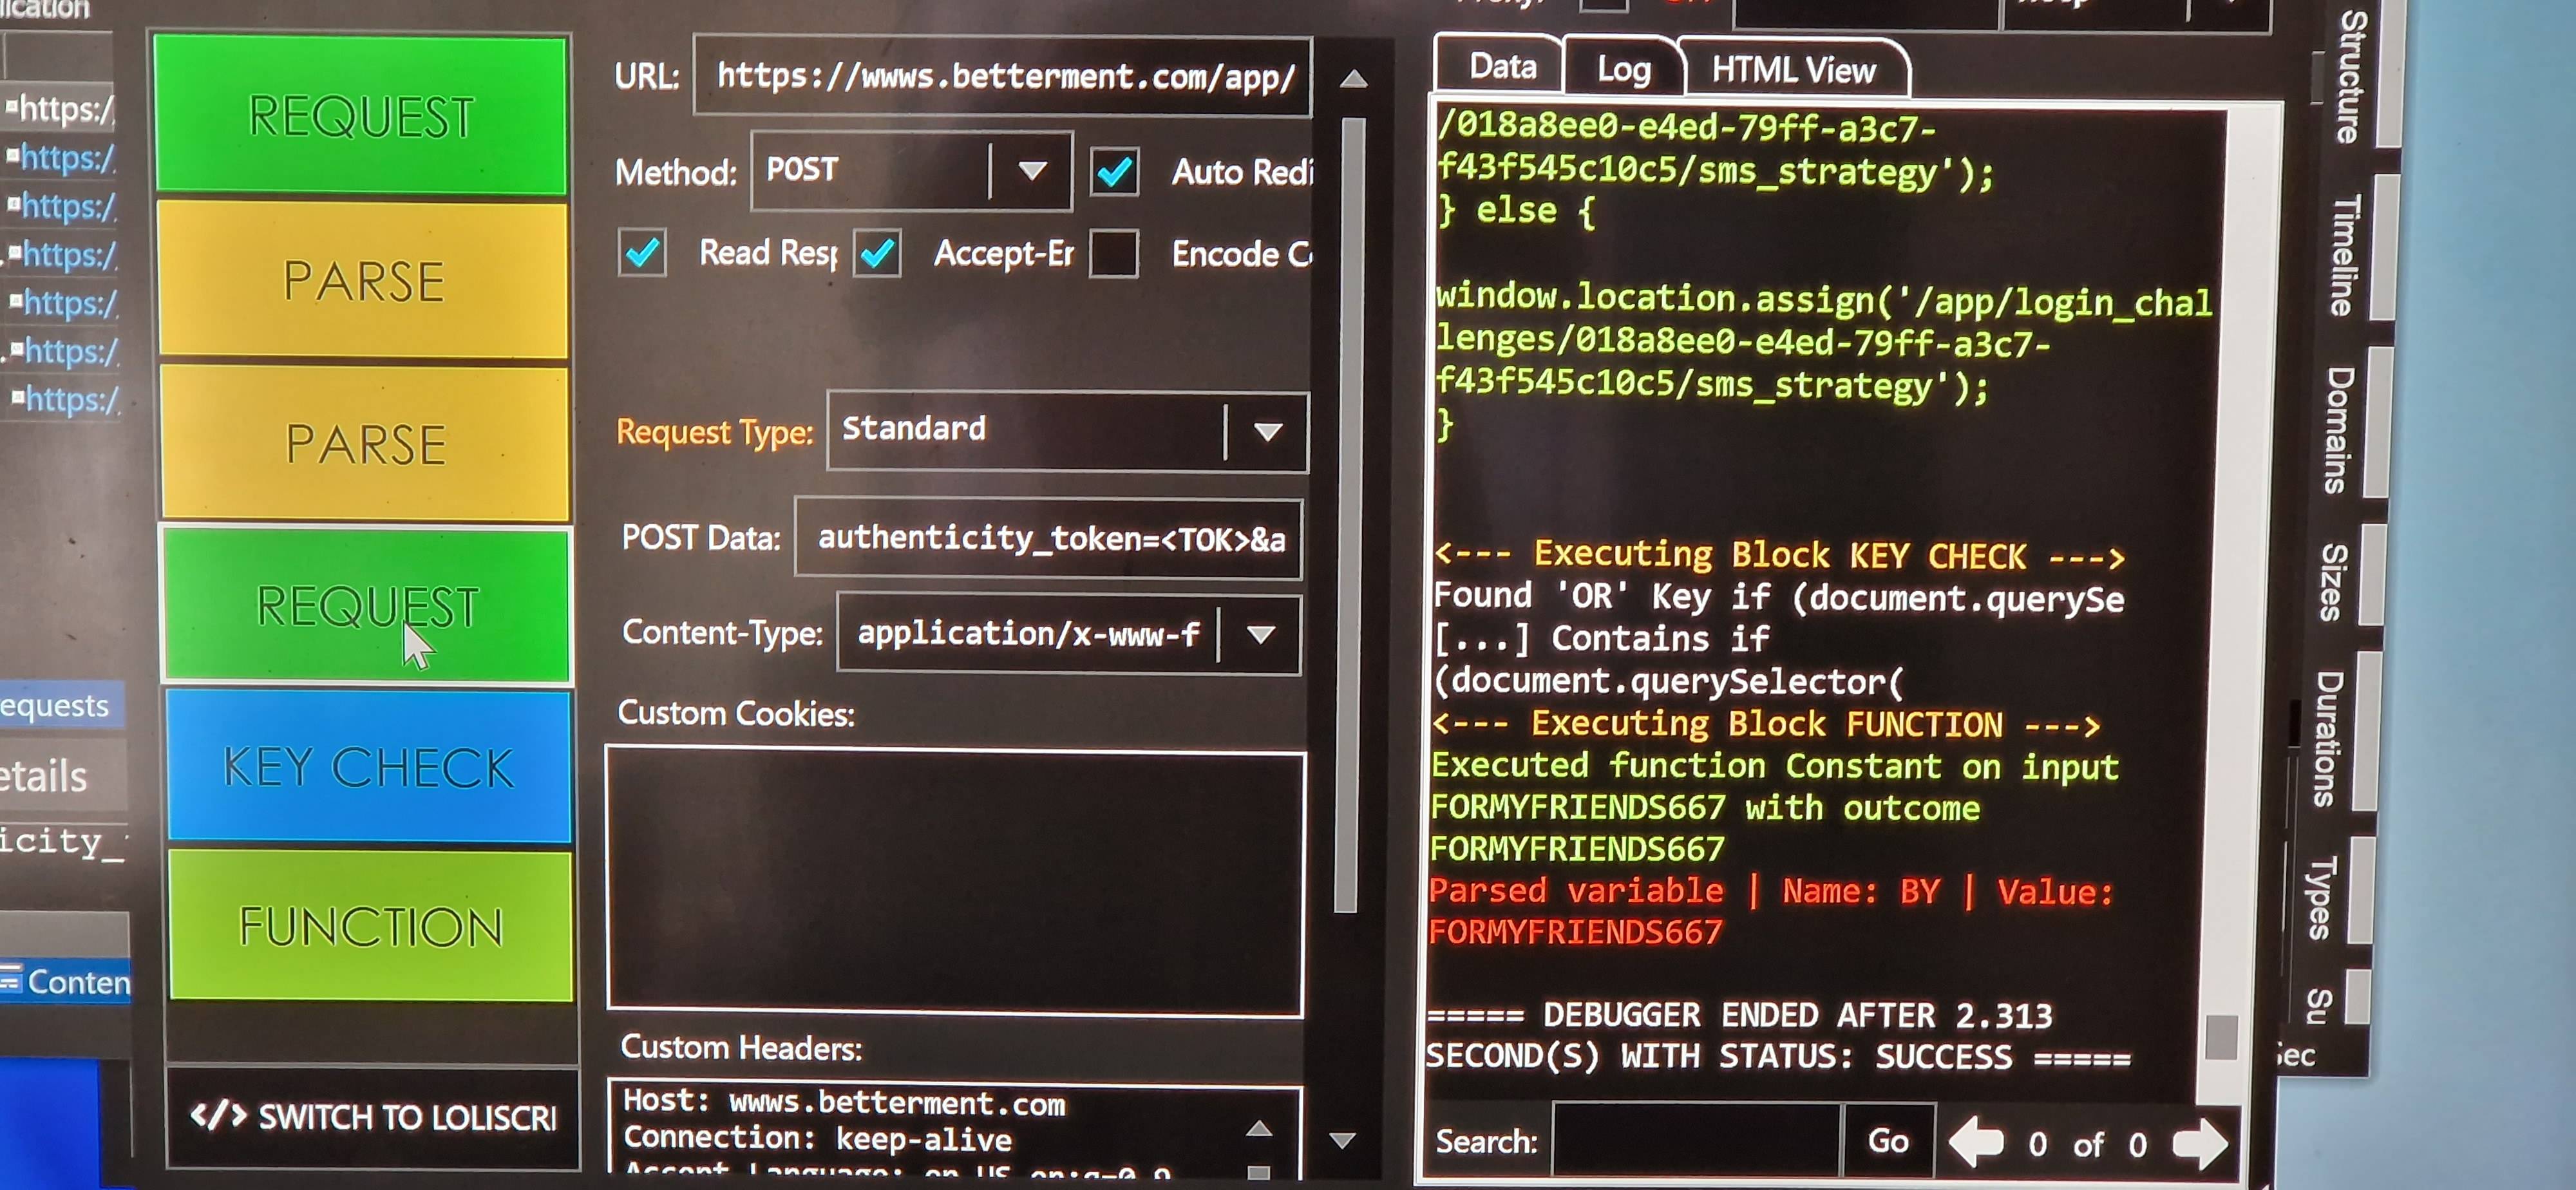Toggle the Auto Redirect checkbox
Screen dimensions: 2576x1190
coord(1114,172)
